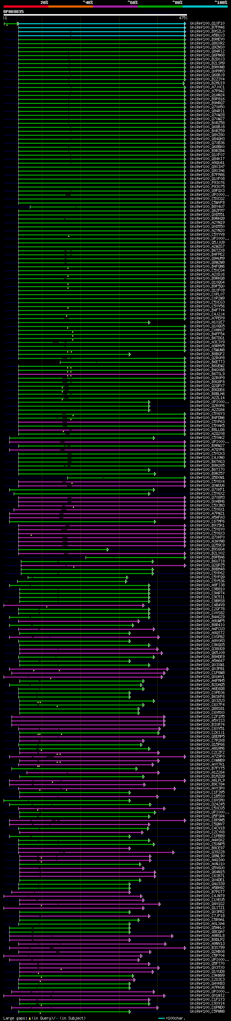The image size is (231, 1021).
Task: Select the UniRef100_A6LPL9 label
Action: pos(207,781)
